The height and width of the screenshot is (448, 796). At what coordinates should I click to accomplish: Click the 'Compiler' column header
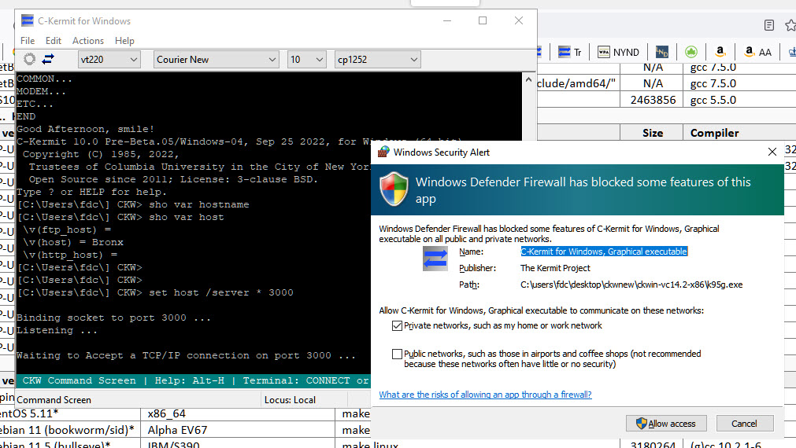click(x=714, y=133)
